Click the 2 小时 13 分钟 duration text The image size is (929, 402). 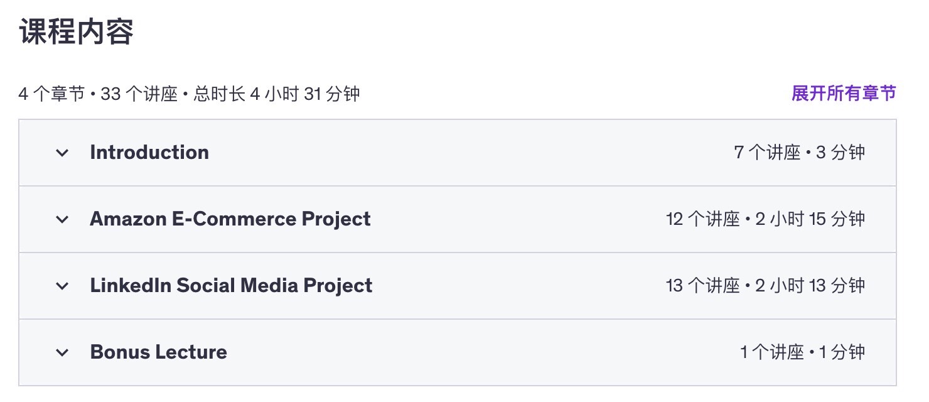tap(810, 286)
